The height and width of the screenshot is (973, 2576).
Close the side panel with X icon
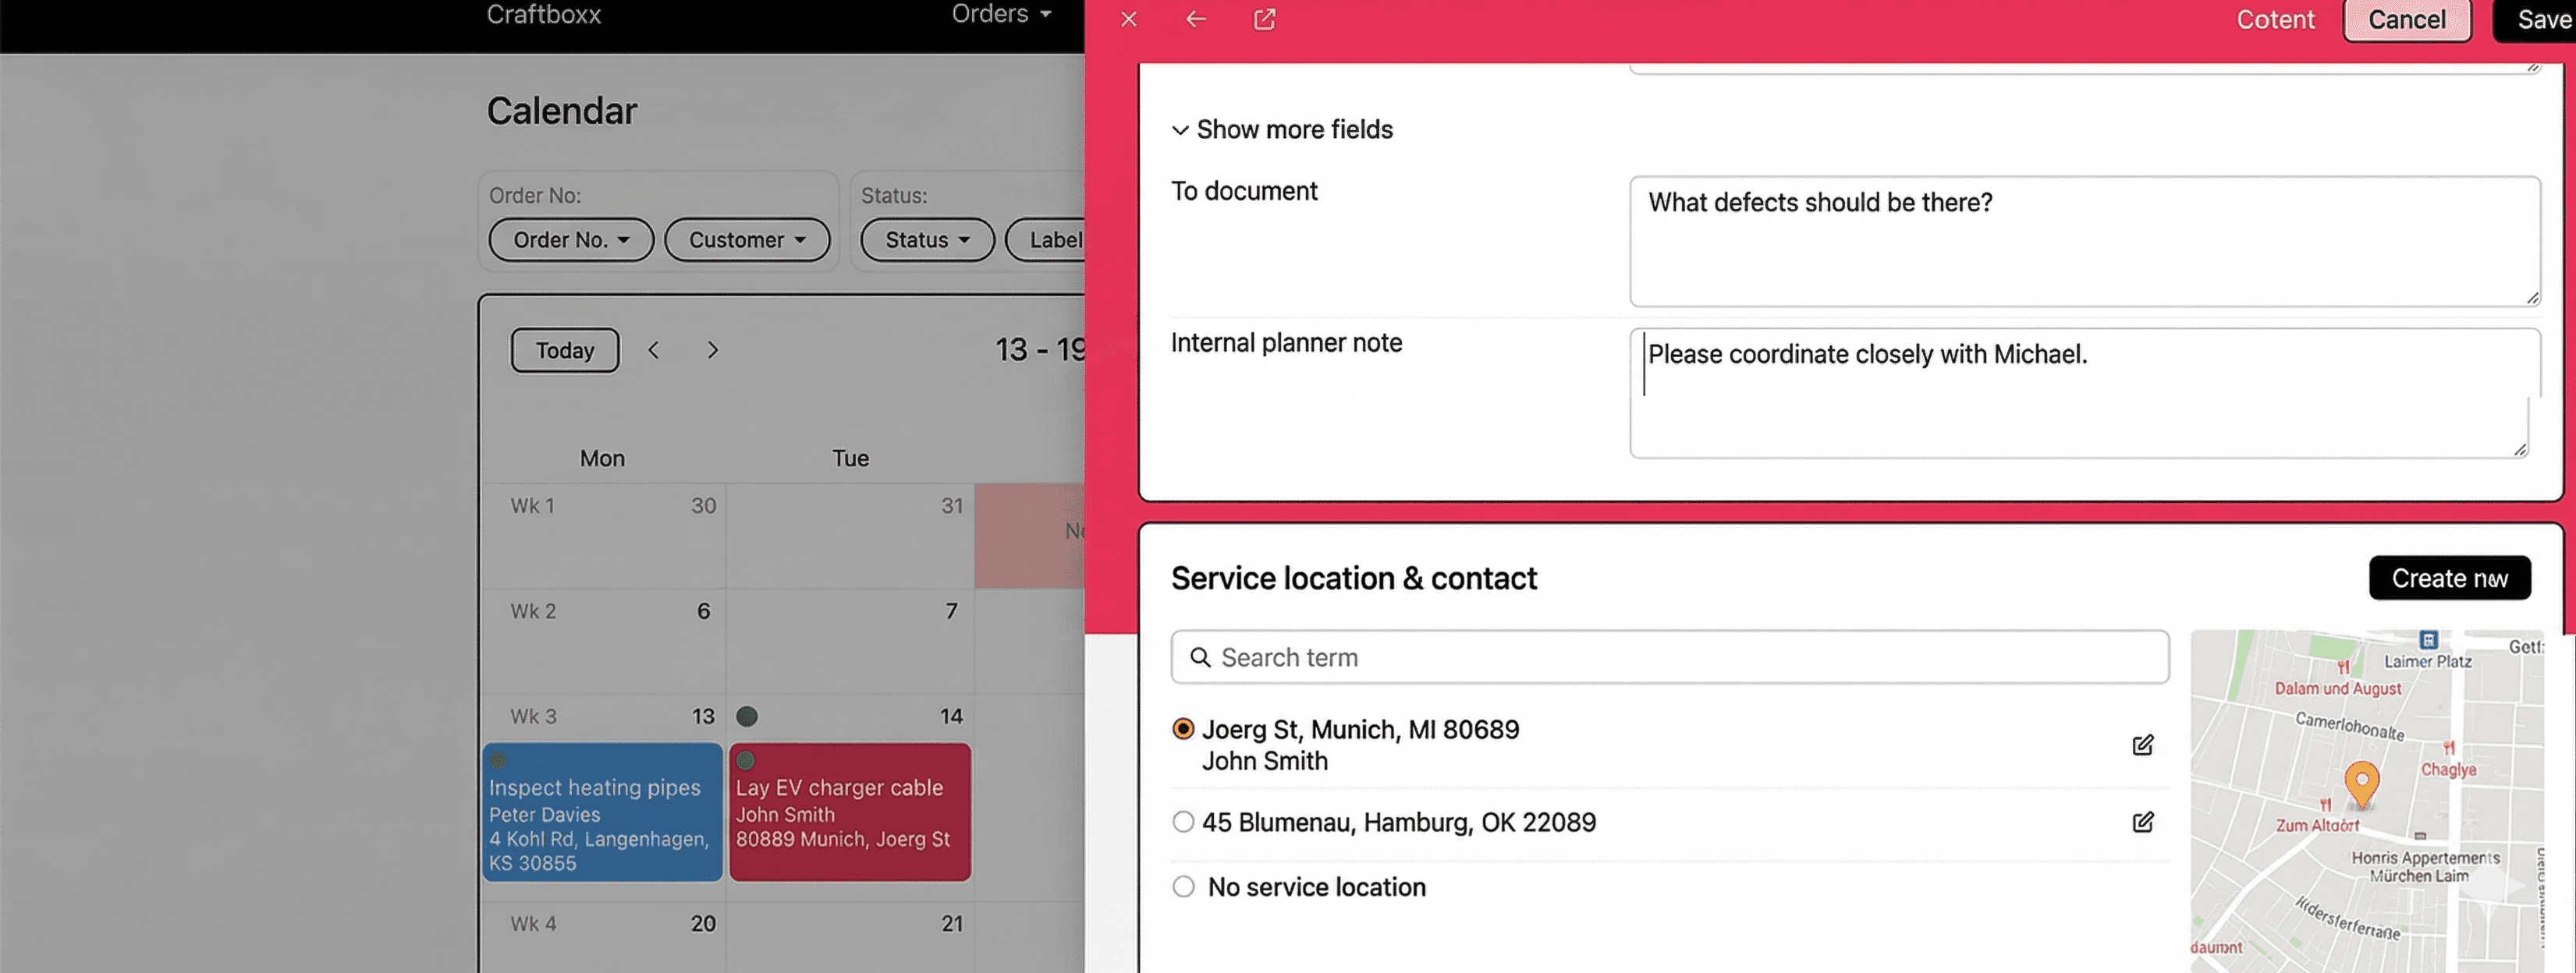[1129, 19]
